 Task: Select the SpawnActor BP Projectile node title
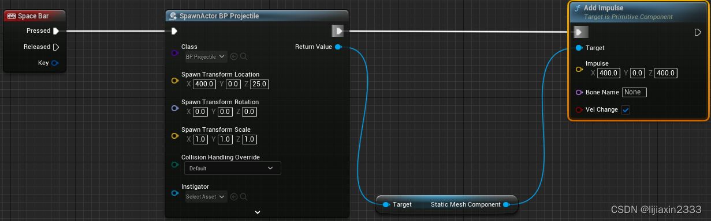[x=219, y=16]
